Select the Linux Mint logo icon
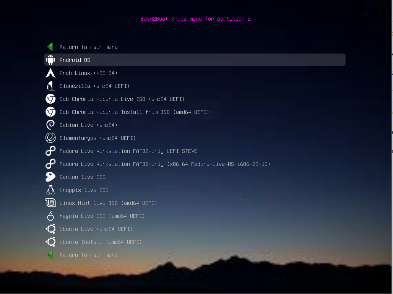393x294 pixels. coord(50,203)
